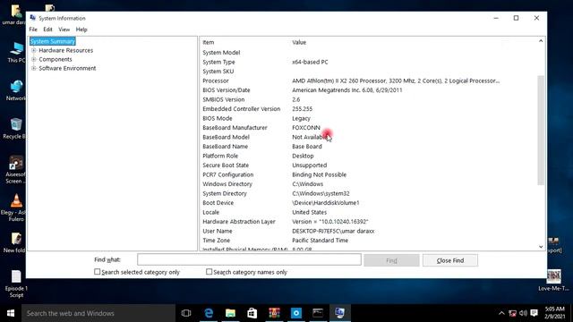573x322 pixels.
Task: Open the Action Center notification icon
Action: pos(535,313)
